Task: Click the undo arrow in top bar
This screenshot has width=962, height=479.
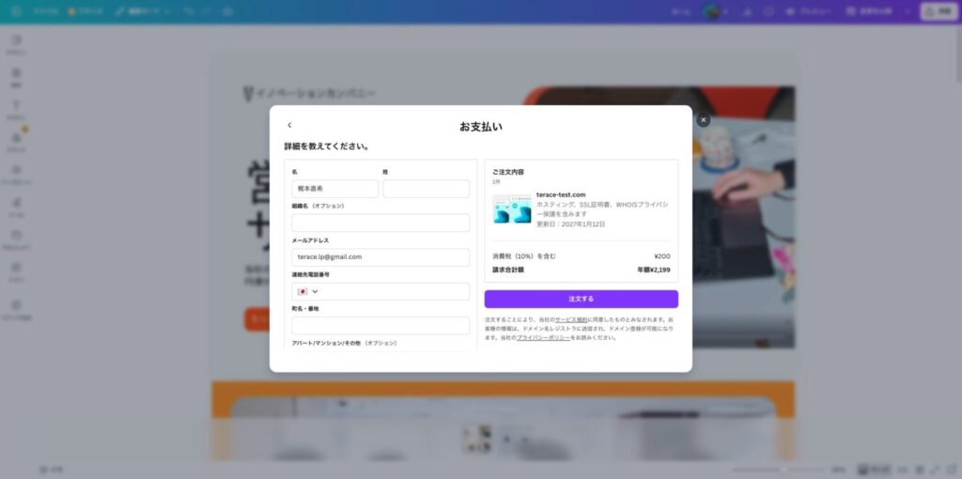Action: click(189, 11)
